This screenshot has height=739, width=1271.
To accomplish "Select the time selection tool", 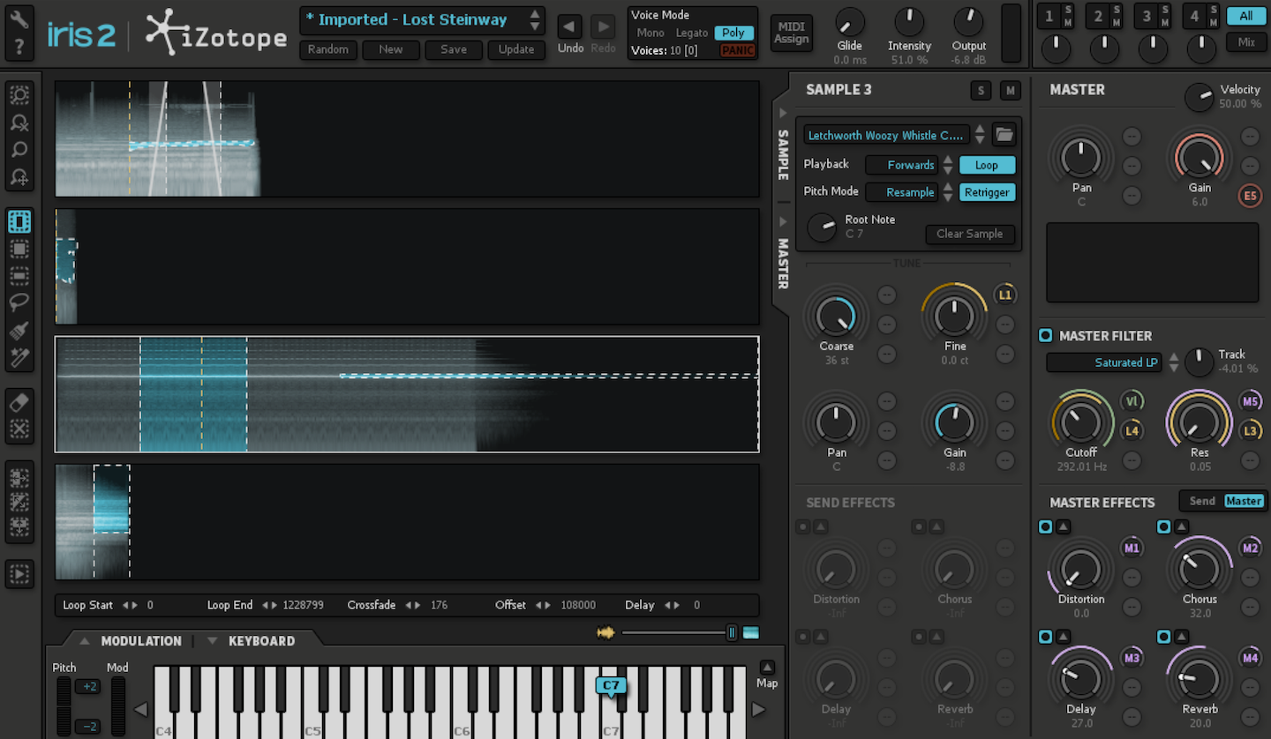I will point(19,221).
